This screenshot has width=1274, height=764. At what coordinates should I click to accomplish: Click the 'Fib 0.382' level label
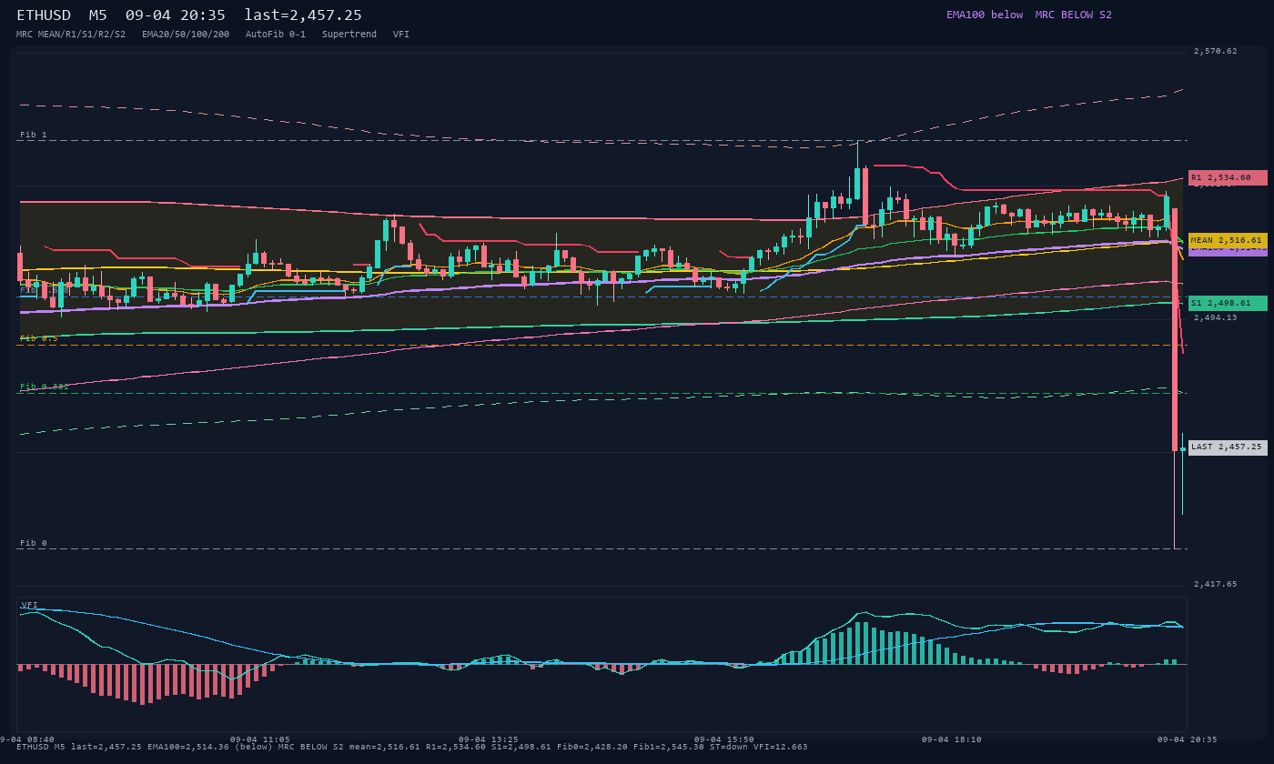45,387
